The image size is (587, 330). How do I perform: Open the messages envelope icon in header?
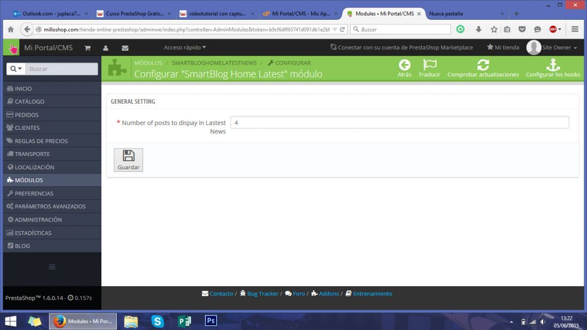(x=125, y=48)
